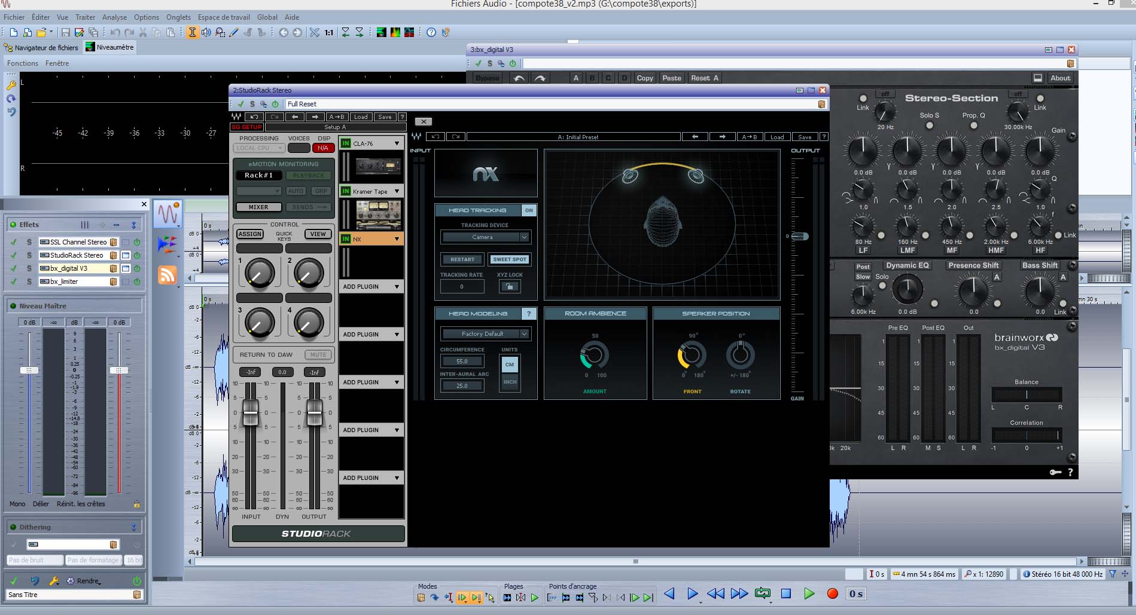
Task: Click the loudspeaker playback icon in the toolbar
Action: [206, 32]
